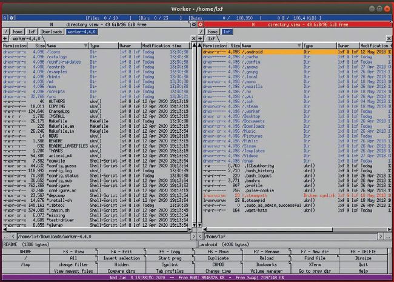
Task: Click the About 'A' icon in status bar
Action: pyautogui.click(x=5, y=18)
